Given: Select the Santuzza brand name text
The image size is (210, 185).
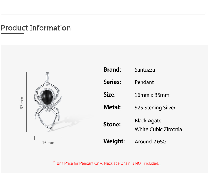Looking at the screenshot, I should coord(145,70).
